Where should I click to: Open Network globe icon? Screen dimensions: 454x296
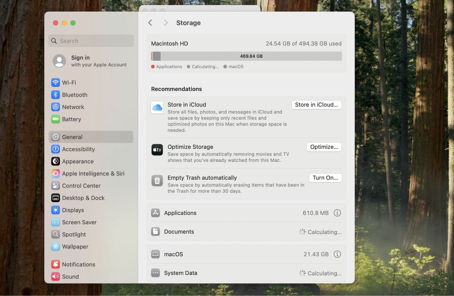[x=55, y=107]
